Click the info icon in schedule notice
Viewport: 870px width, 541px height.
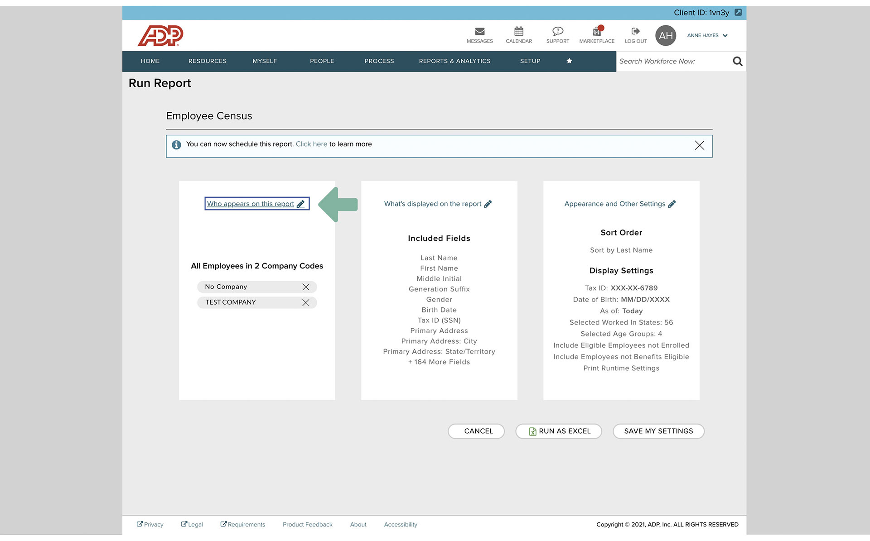tap(176, 145)
